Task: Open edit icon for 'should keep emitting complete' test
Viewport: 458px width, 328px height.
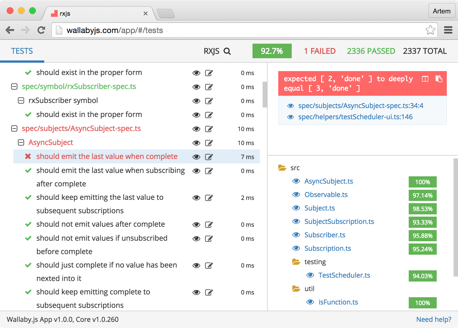Action: (209, 292)
